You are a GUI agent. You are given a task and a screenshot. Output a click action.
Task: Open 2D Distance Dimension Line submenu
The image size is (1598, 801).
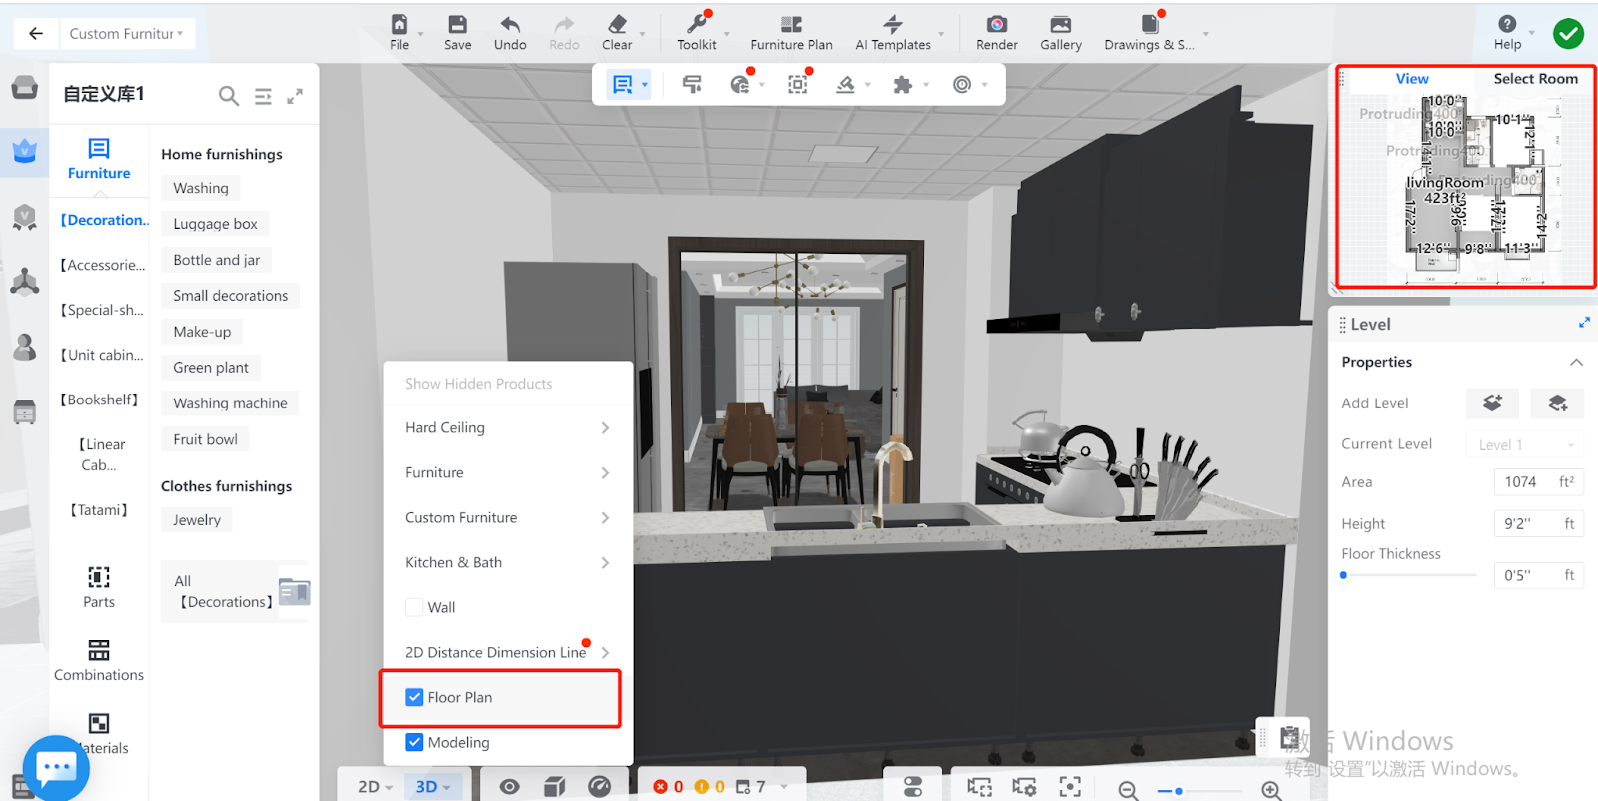[508, 652]
